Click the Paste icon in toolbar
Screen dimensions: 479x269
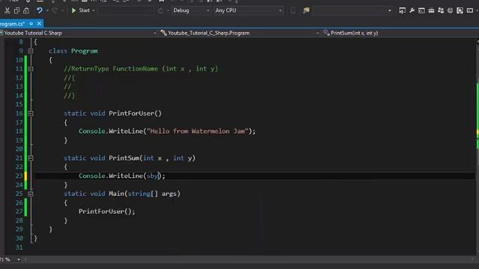pyautogui.click(x=26, y=10)
